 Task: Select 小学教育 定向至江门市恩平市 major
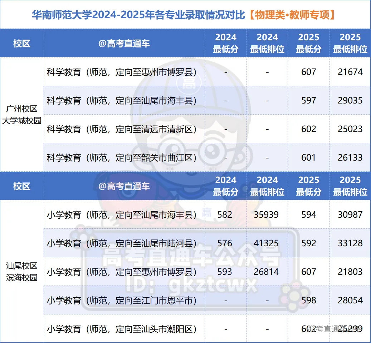pos(122,300)
